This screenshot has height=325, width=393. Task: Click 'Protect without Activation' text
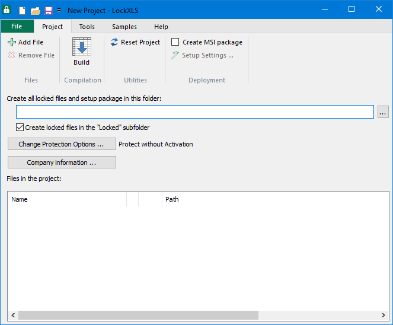[x=156, y=144]
